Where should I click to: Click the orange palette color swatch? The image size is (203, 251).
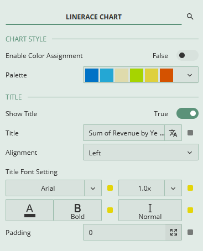(166, 75)
